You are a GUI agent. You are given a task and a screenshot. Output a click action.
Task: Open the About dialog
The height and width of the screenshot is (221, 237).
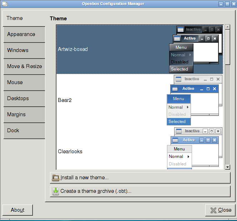[x=17, y=210]
